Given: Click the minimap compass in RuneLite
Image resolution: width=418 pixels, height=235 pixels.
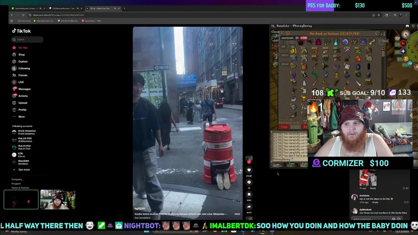Looking at the screenshot, I should coord(406,34).
